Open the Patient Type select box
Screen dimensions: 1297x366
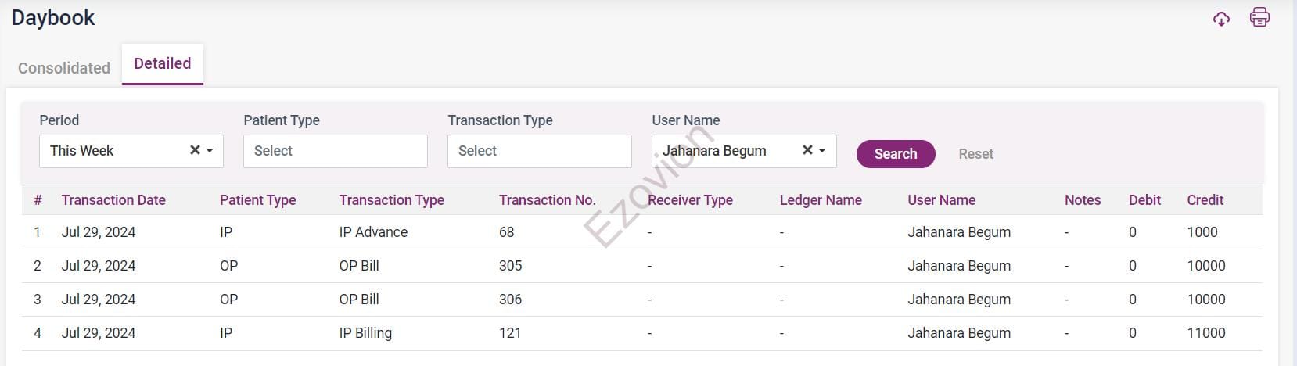tap(335, 151)
